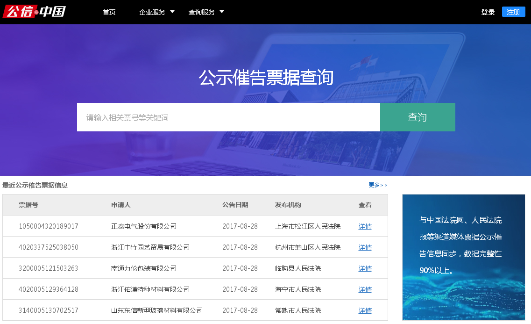The image size is (531, 324).
Task: Open 详情 for 山东东信新型玻璃材料有限公司
Action: pos(365,310)
